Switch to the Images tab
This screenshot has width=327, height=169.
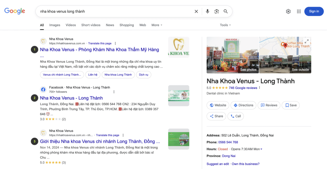coord(55,25)
